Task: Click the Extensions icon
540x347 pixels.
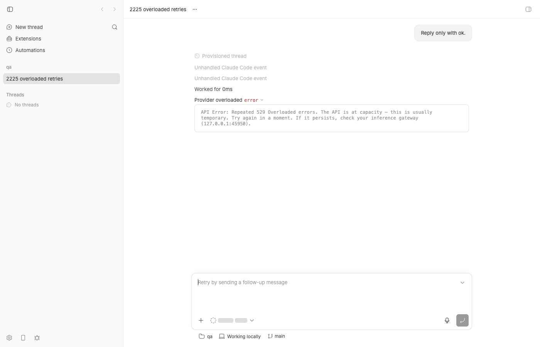Action: 9,39
